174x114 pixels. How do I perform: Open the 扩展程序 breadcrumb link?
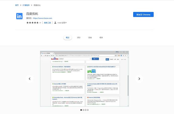click(x=26, y=5)
